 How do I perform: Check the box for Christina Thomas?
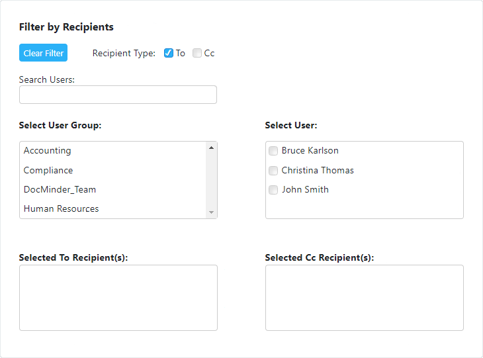[x=273, y=171]
